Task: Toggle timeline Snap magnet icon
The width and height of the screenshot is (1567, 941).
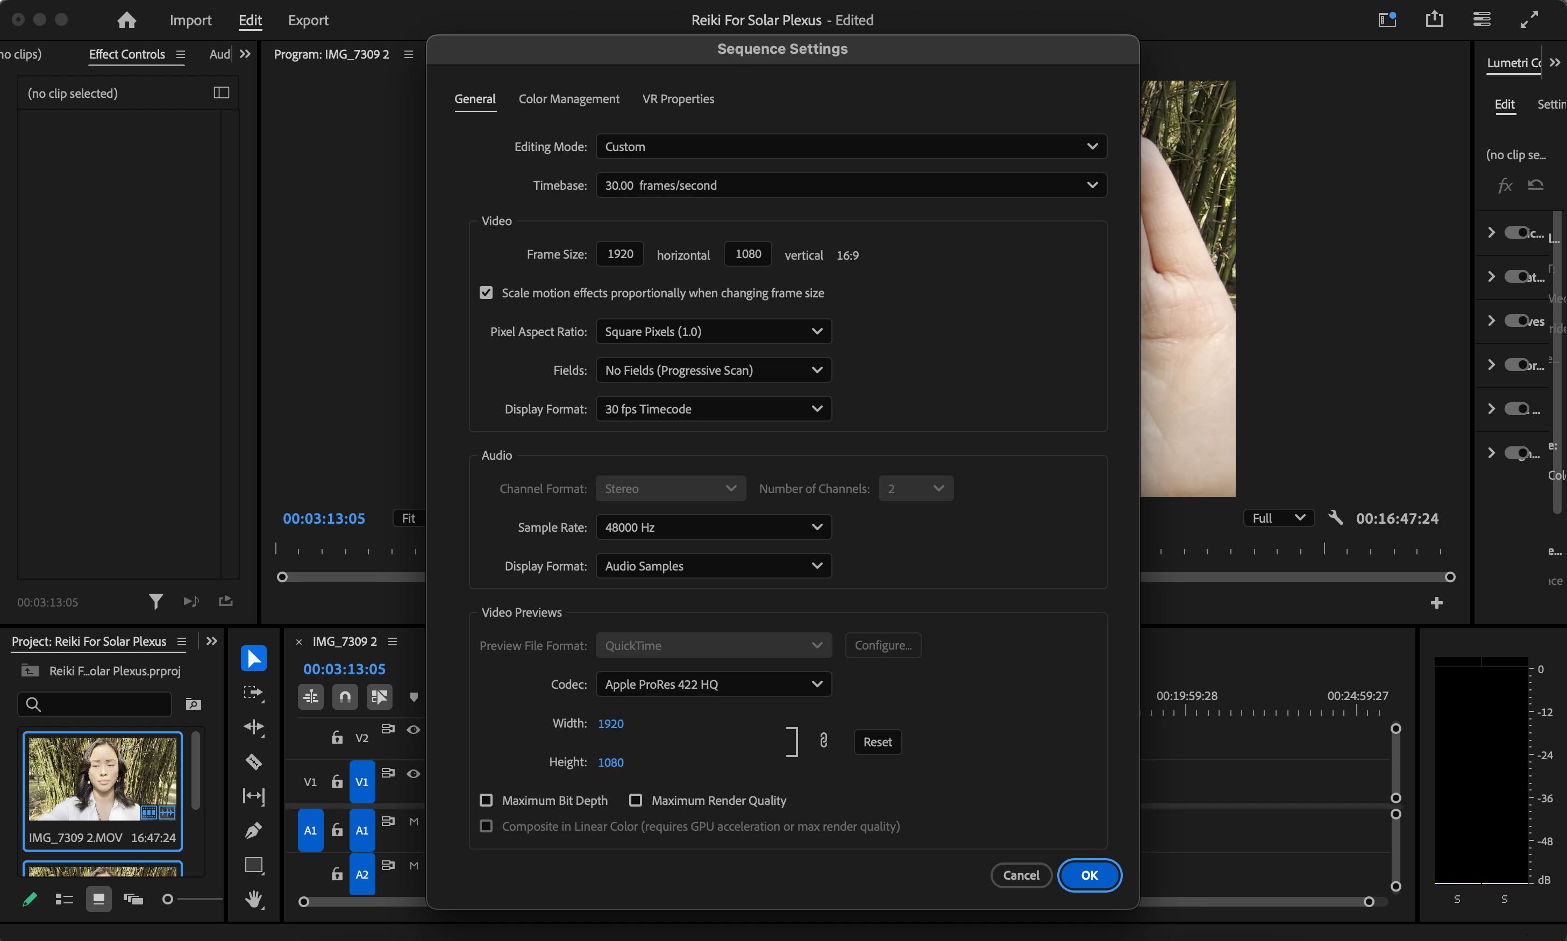Action: 345,697
